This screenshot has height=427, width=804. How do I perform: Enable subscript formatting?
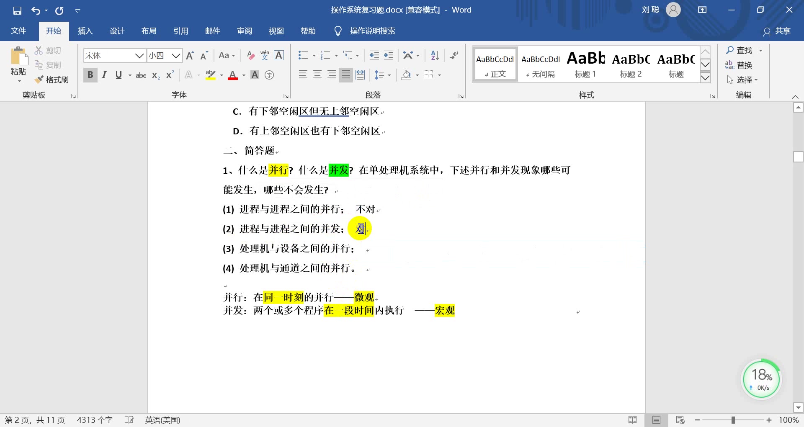155,76
